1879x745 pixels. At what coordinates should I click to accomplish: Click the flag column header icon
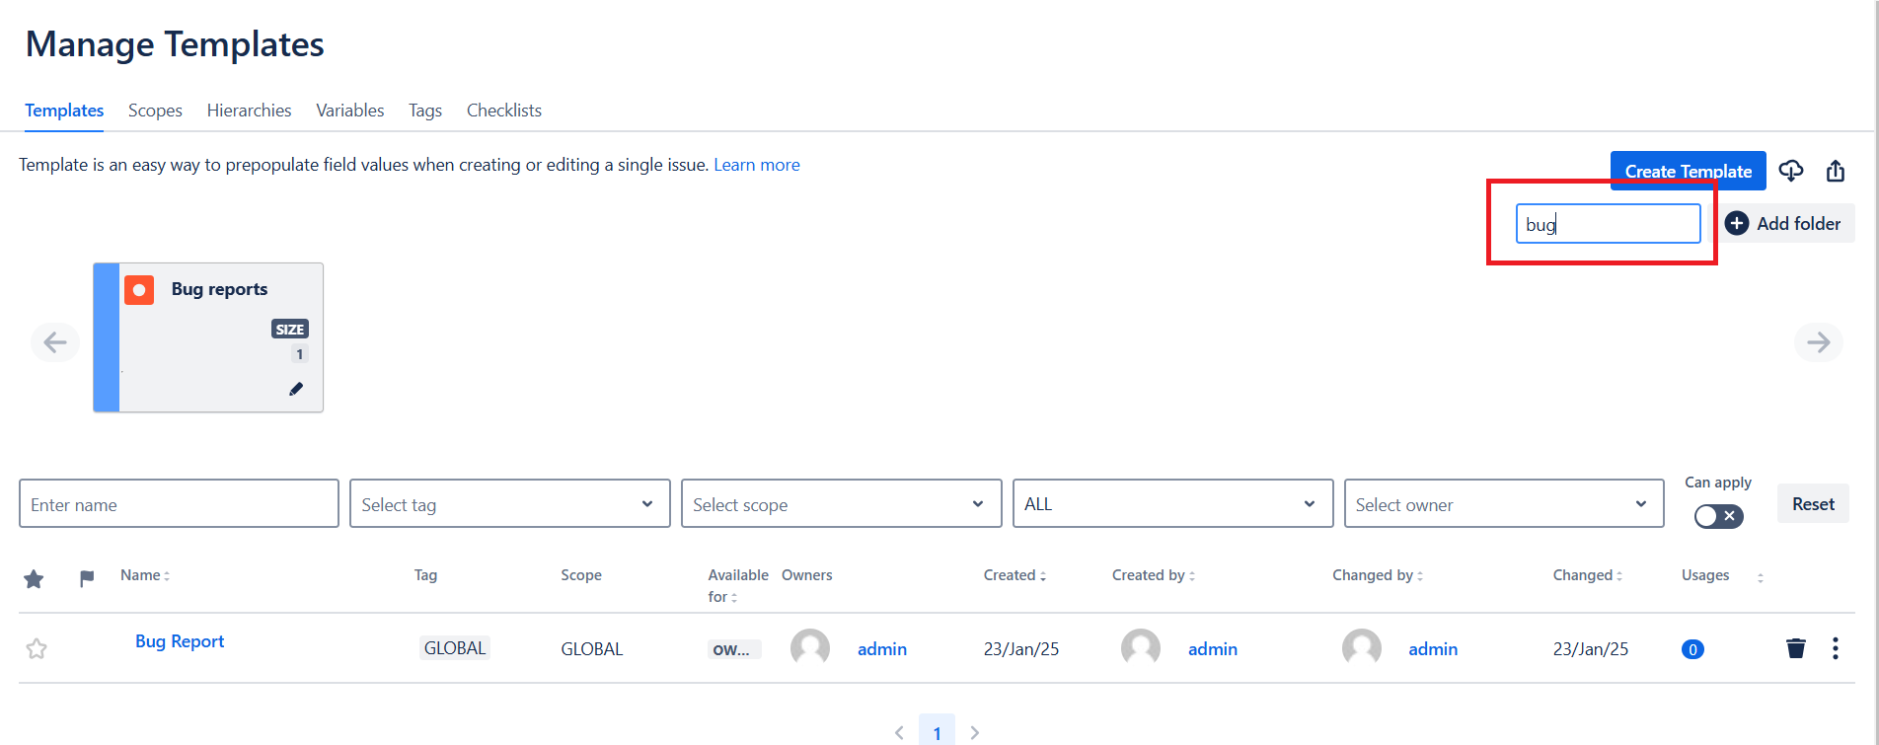click(x=87, y=578)
